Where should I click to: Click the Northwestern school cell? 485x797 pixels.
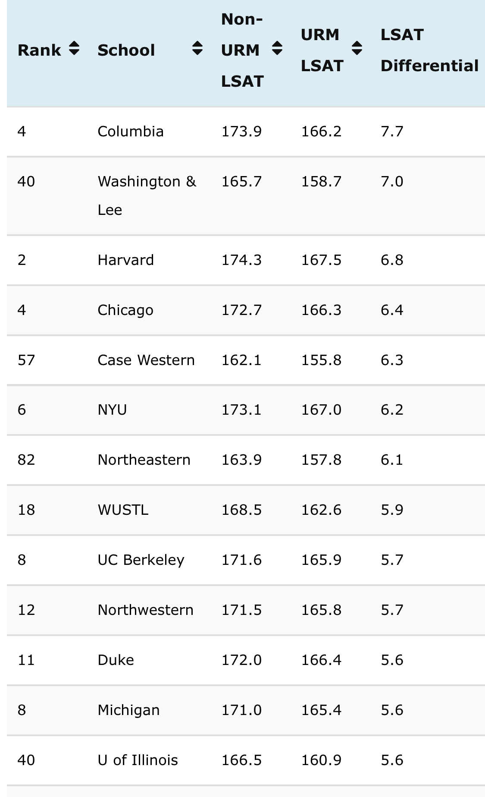pos(145,610)
